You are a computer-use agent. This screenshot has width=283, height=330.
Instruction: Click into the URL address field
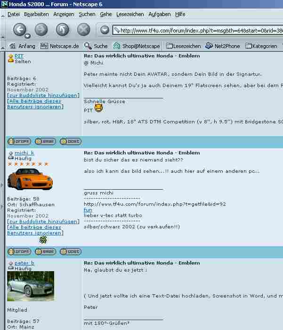pos(198,31)
